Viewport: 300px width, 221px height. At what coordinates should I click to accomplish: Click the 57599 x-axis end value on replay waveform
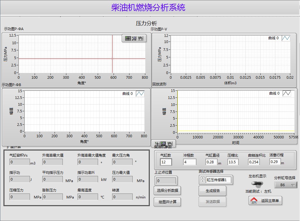[294, 137]
